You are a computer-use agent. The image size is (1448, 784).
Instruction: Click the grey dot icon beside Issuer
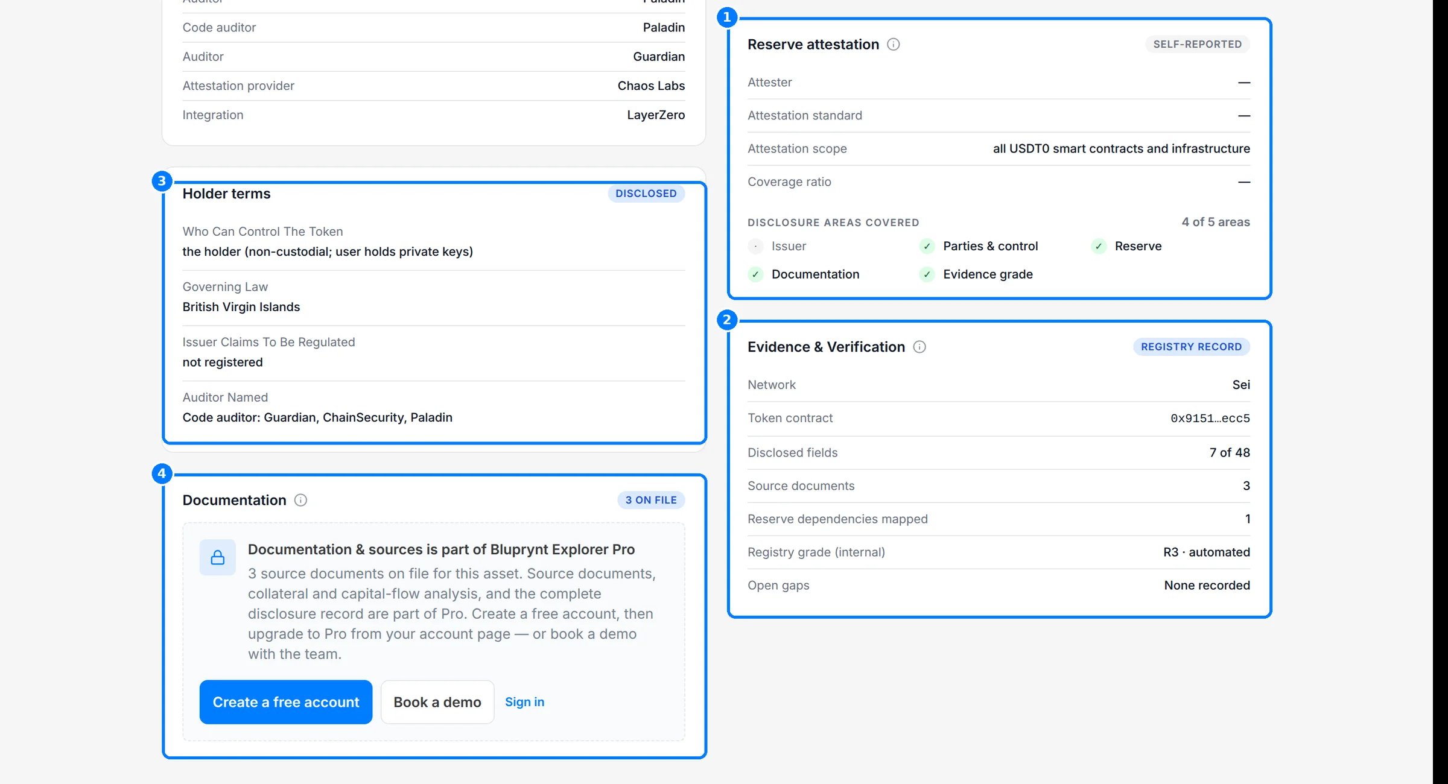[x=755, y=246]
